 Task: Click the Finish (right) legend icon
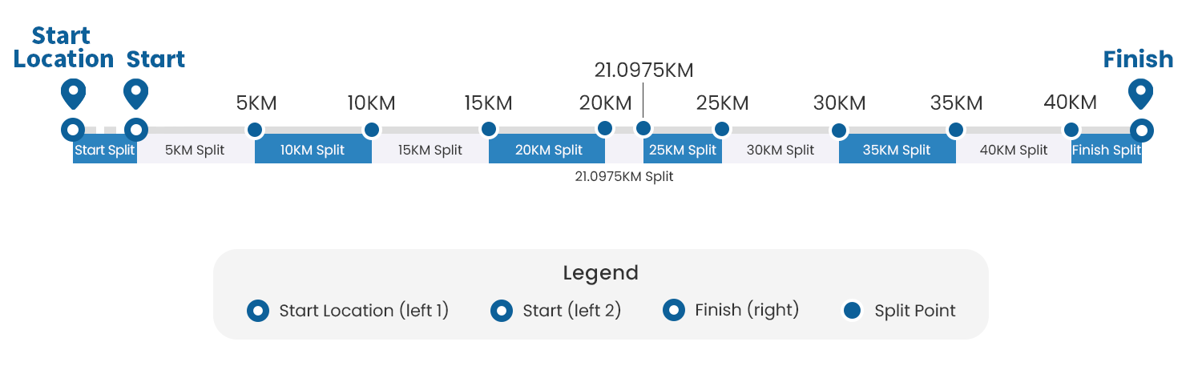674,310
